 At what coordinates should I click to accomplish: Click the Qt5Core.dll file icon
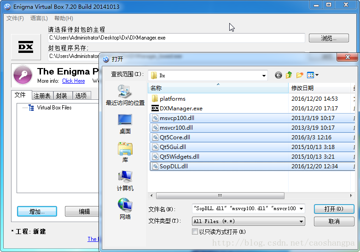(156, 137)
